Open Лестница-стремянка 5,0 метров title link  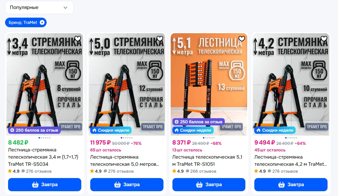(125, 161)
